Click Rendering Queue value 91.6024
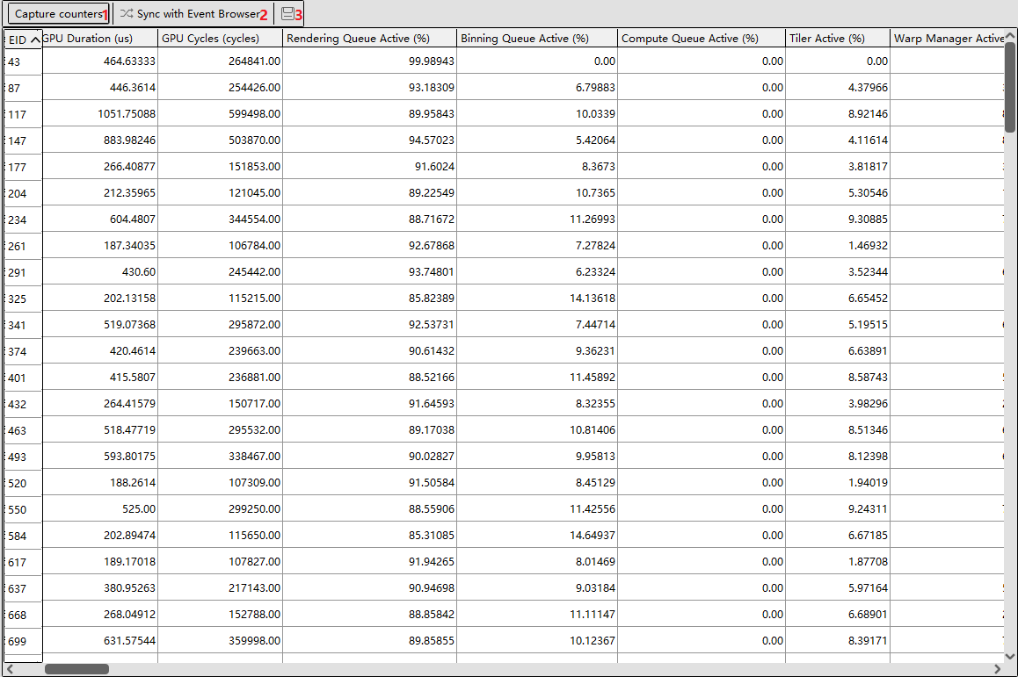Viewport: 1018px width, 677px height. [x=435, y=166]
